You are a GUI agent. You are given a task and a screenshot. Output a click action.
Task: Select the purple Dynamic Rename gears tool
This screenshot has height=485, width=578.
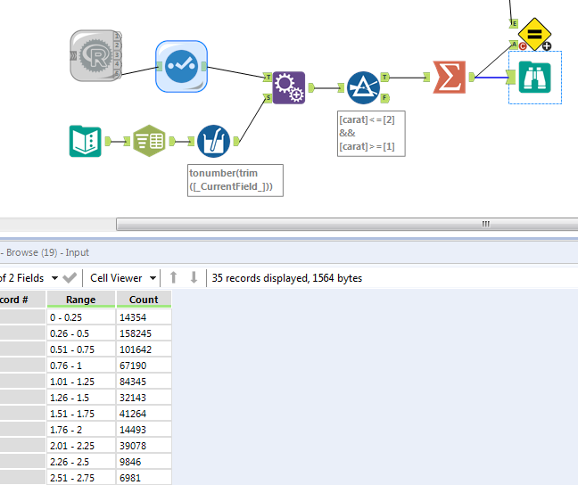tap(289, 87)
